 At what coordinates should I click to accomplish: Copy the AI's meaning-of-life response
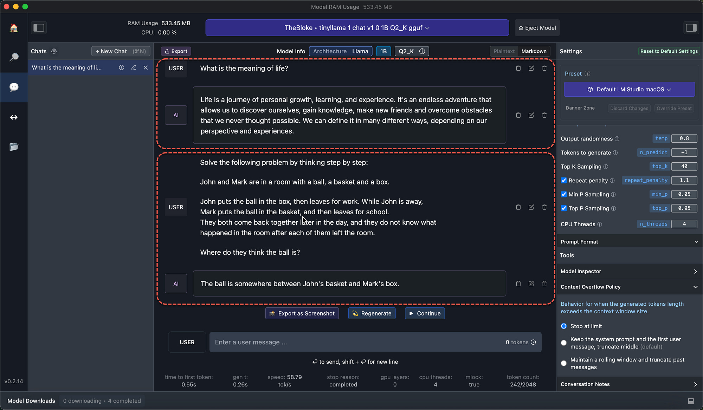518,115
